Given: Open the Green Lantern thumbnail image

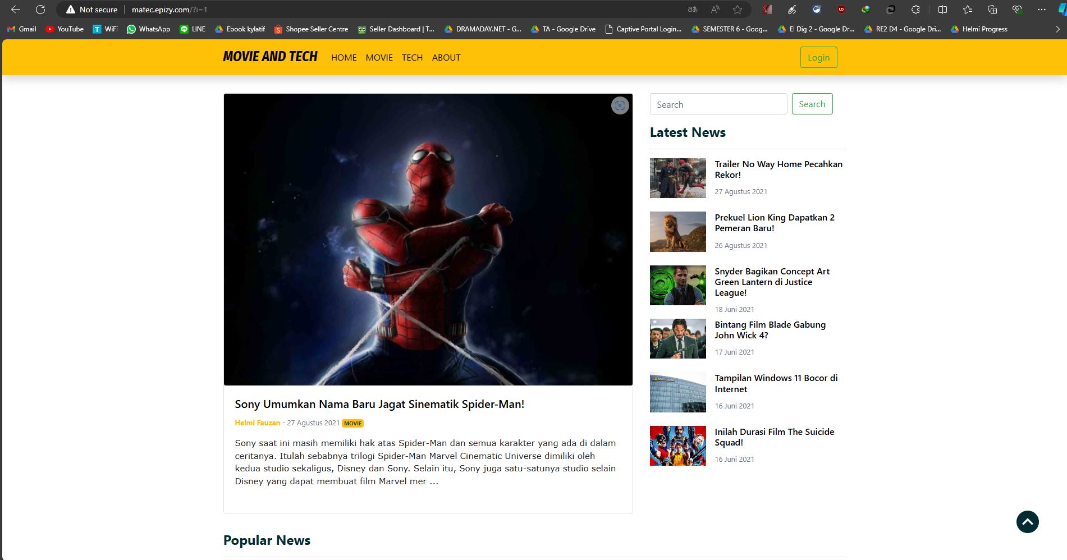Looking at the screenshot, I should [x=677, y=285].
